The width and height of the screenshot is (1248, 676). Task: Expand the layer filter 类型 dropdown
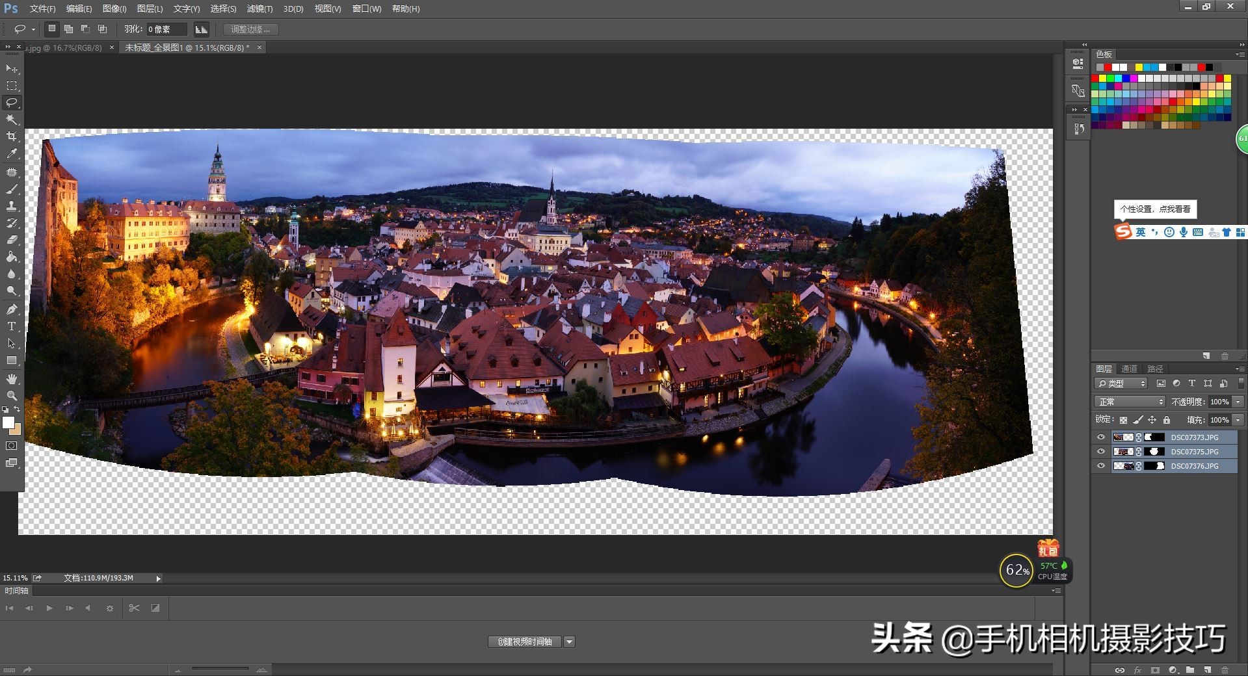coord(1121,383)
